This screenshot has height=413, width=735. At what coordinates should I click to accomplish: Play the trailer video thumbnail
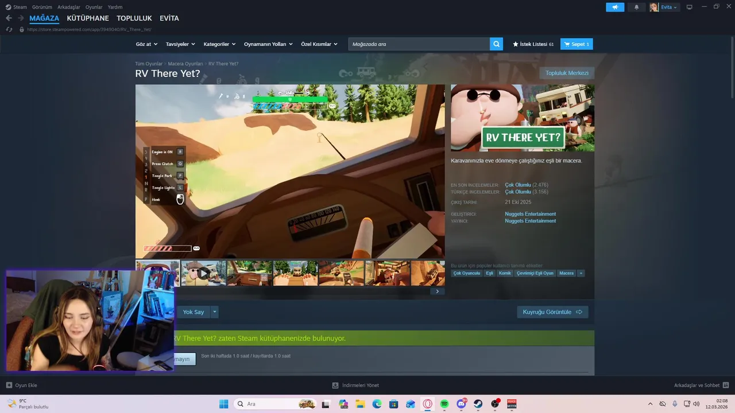click(x=203, y=274)
